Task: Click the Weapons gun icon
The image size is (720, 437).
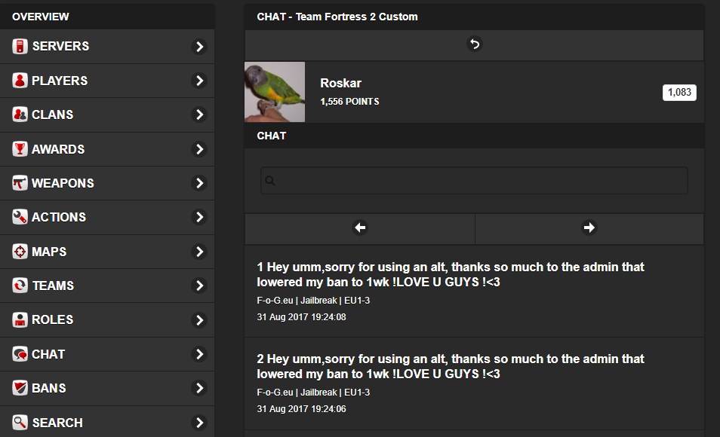Action: (20, 183)
